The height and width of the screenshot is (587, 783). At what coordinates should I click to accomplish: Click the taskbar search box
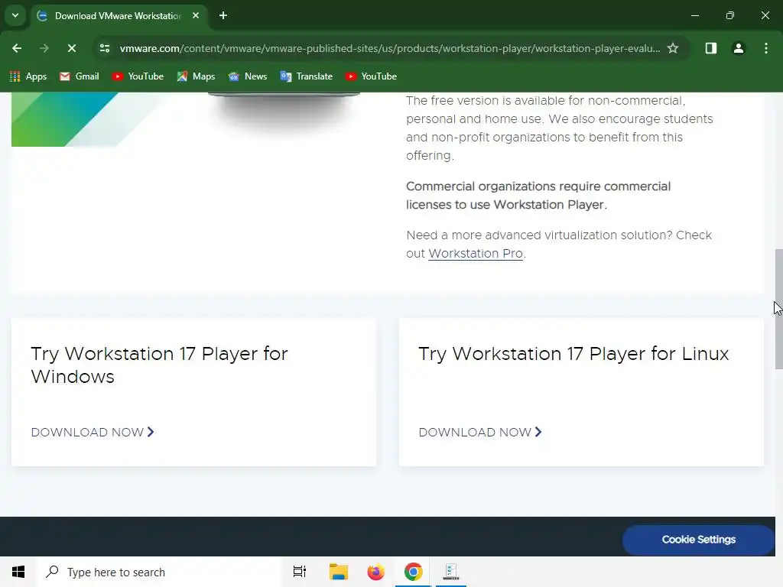click(x=159, y=572)
